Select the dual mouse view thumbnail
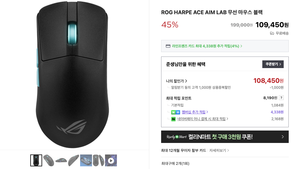 (99, 160)
